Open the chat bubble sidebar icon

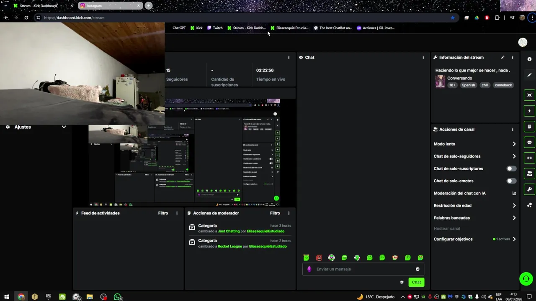coord(529,142)
